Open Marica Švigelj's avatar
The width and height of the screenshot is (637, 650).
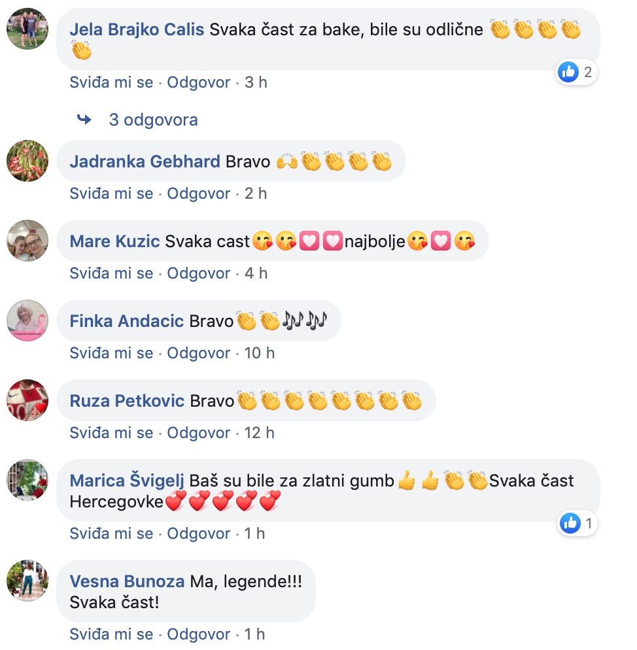point(27,480)
